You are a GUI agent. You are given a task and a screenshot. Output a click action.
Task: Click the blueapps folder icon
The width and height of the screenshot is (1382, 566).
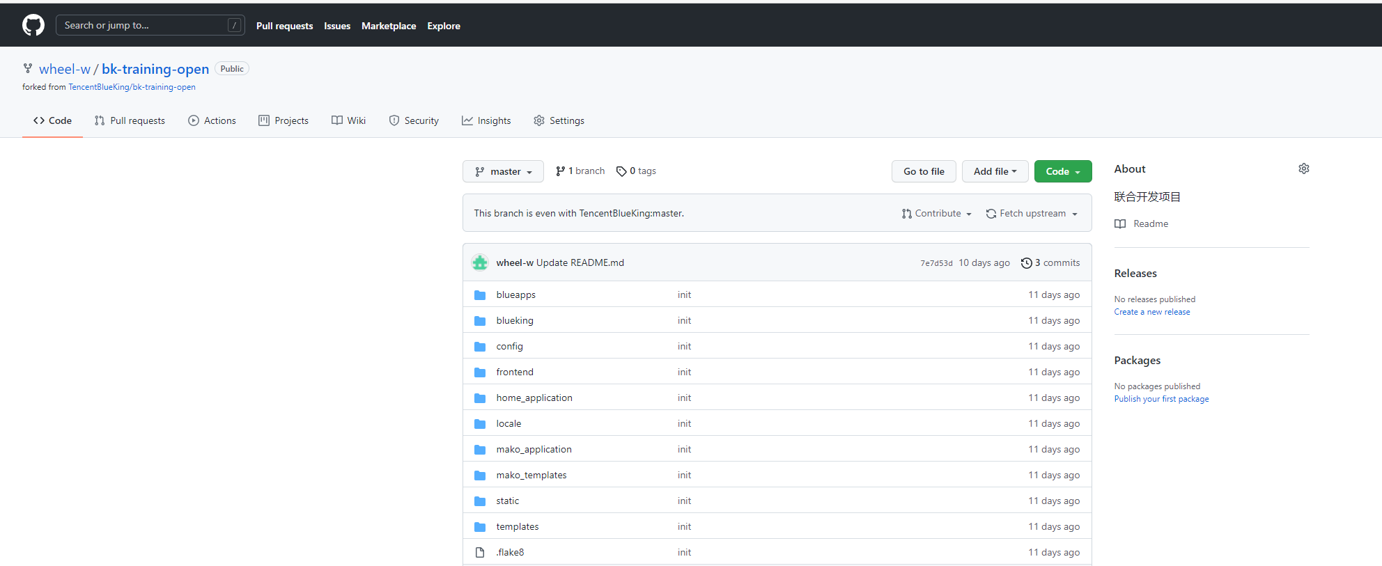tap(480, 295)
